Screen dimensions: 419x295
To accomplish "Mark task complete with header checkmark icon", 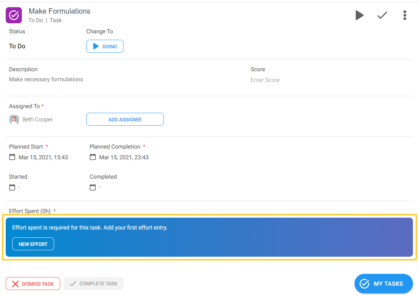I will click(x=382, y=15).
